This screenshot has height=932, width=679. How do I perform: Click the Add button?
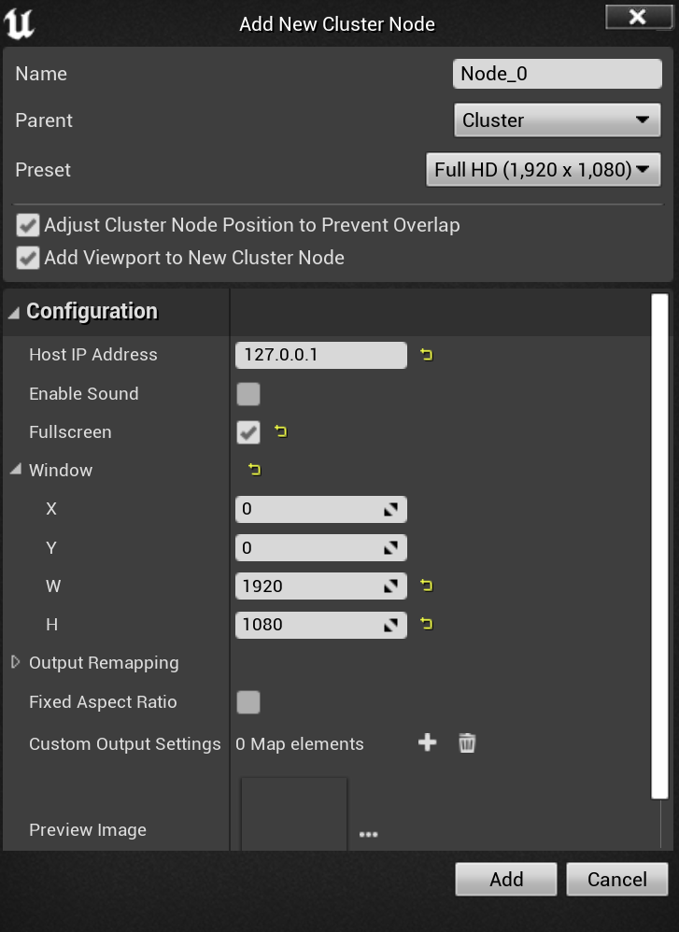coord(506,880)
